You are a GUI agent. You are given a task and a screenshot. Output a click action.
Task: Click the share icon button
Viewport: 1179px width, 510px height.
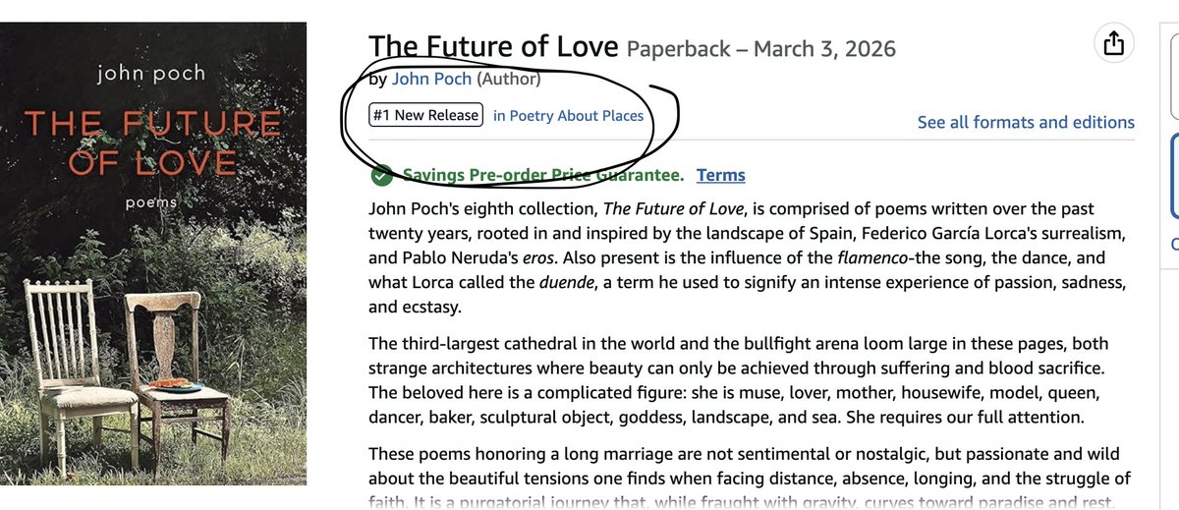point(1113,43)
